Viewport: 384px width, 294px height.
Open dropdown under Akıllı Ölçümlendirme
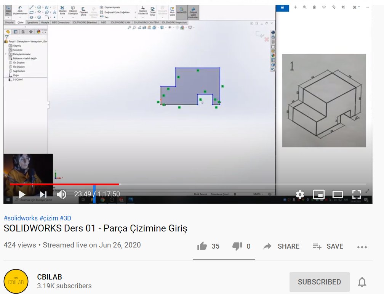[20, 18]
